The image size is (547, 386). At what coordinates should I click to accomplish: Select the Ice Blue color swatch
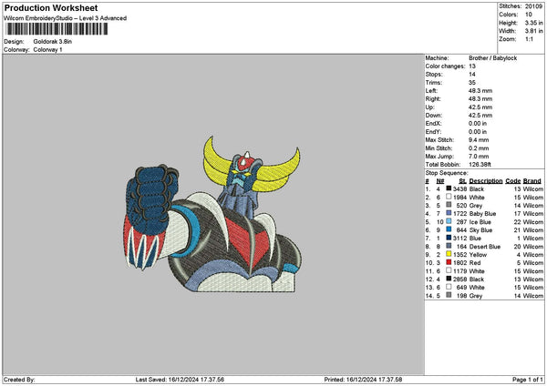pos(449,221)
